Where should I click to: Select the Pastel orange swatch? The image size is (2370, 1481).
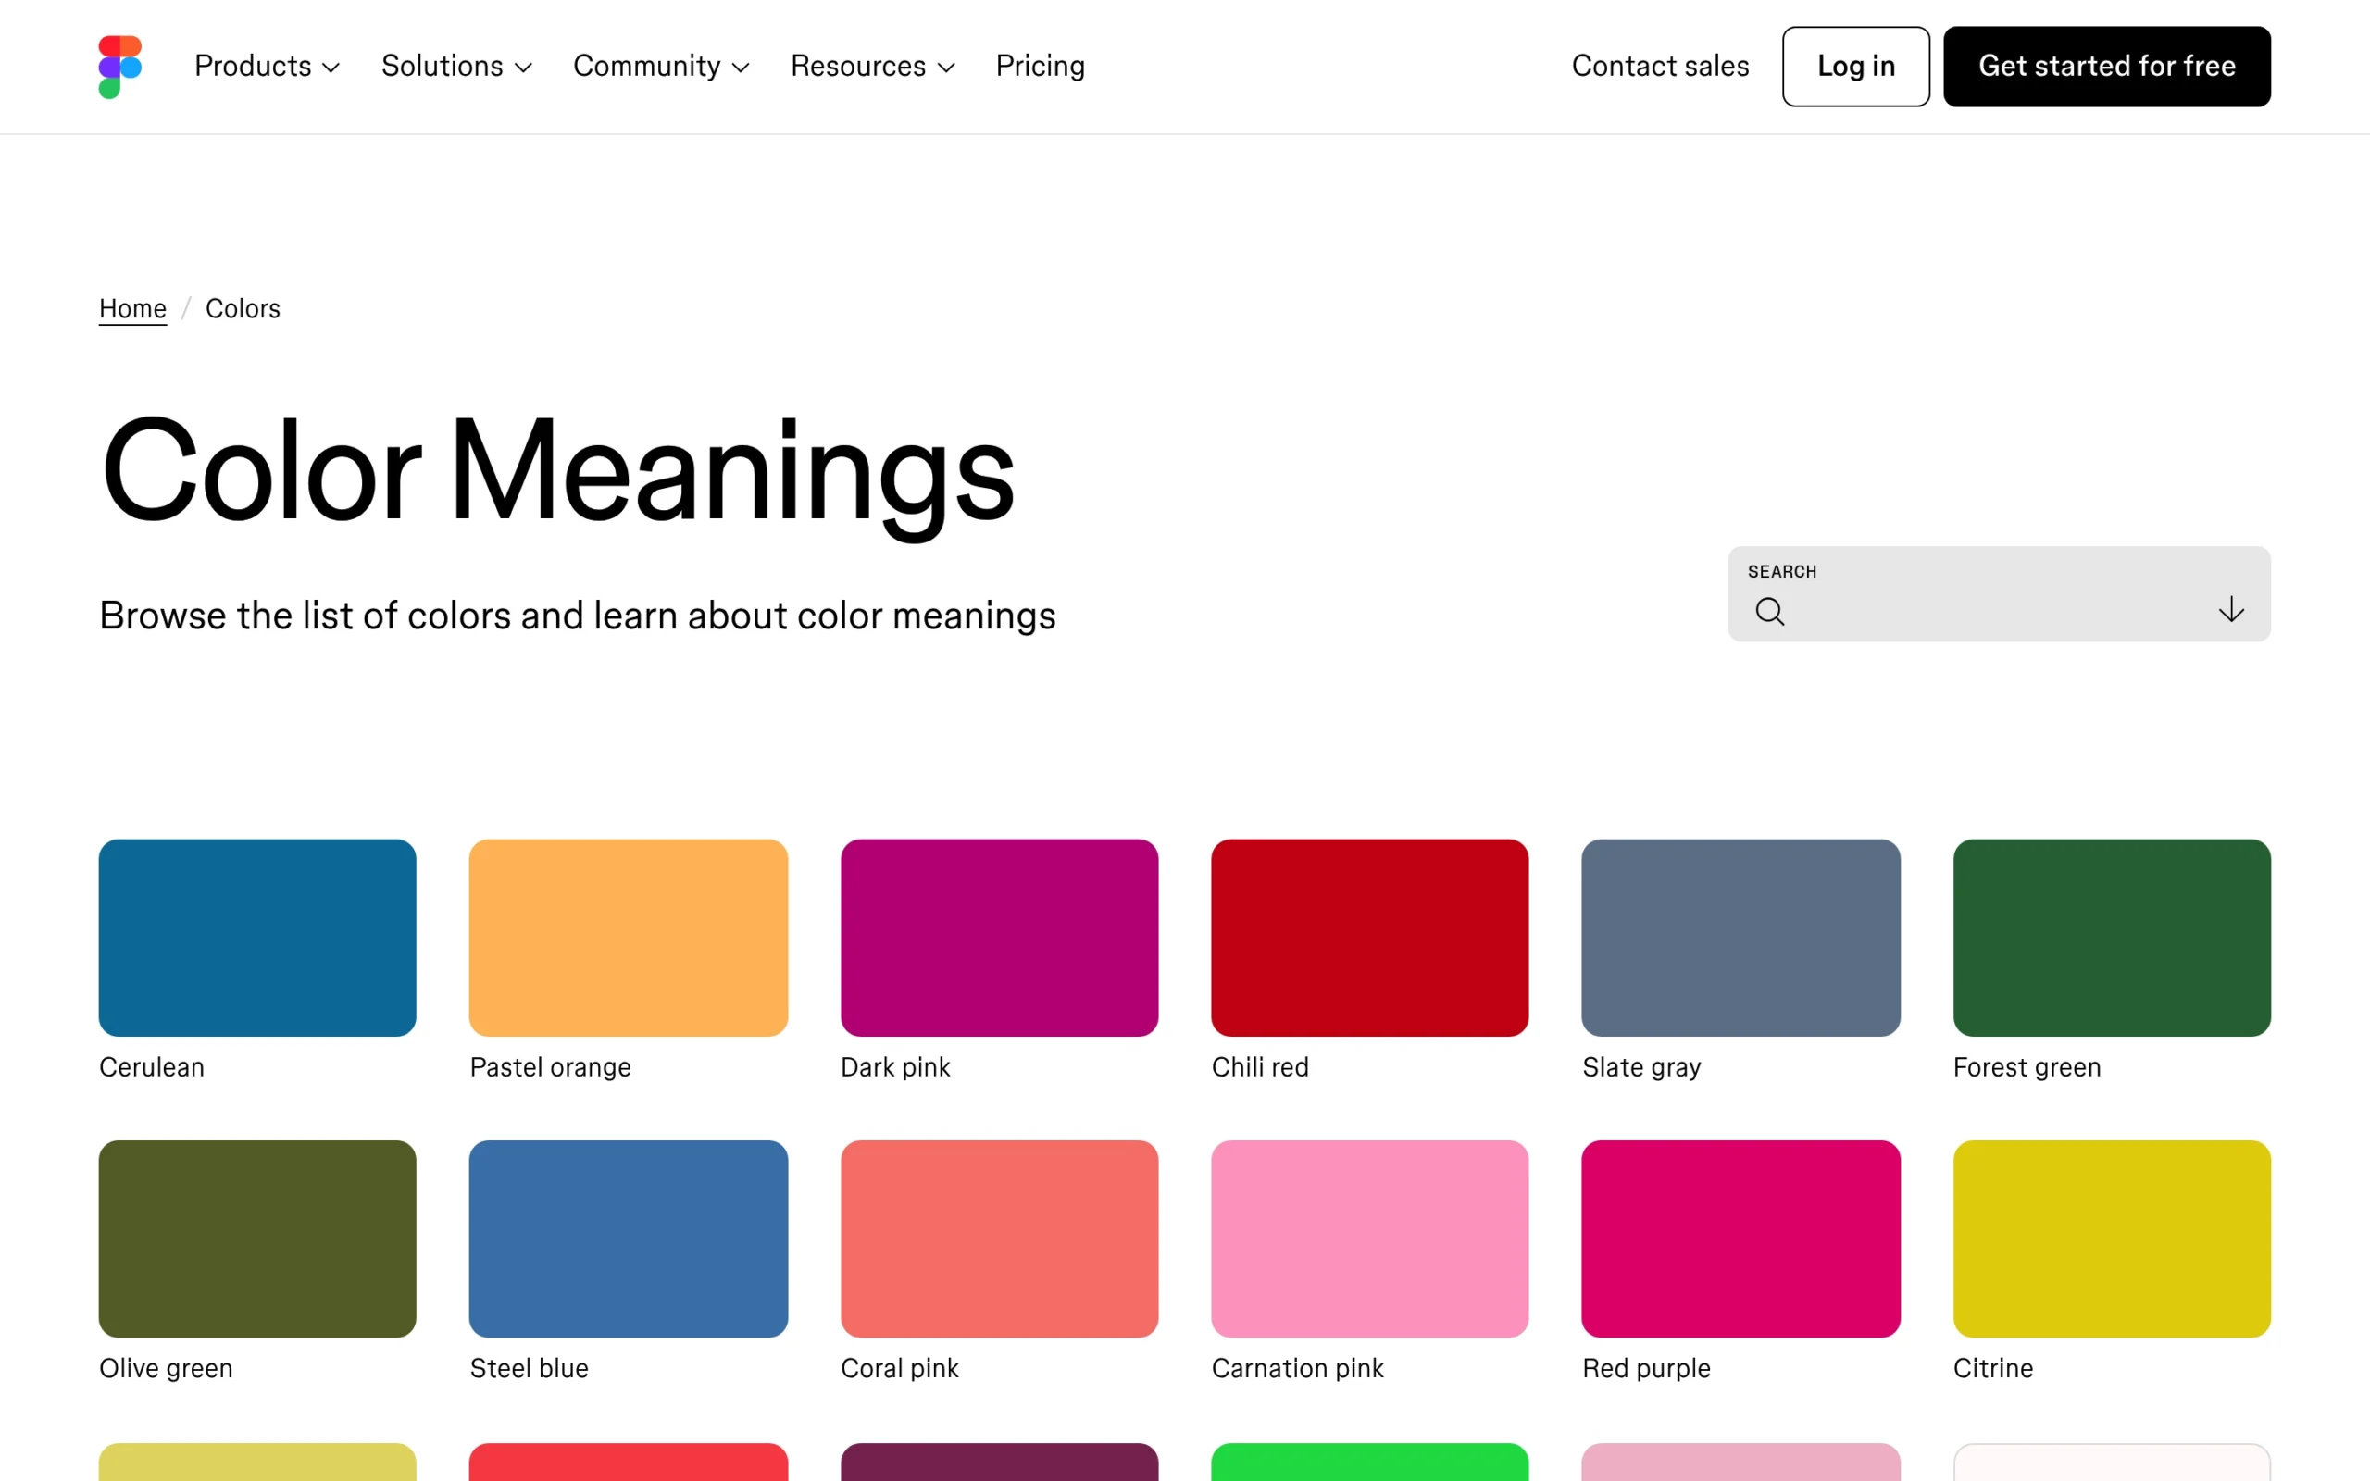[628, 938]
